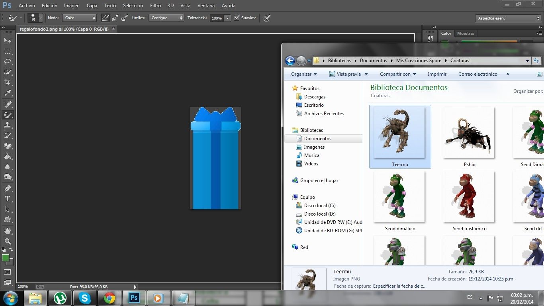544x306 pixels.
Task: Select the Pen tool
Action: coord(8,188)
